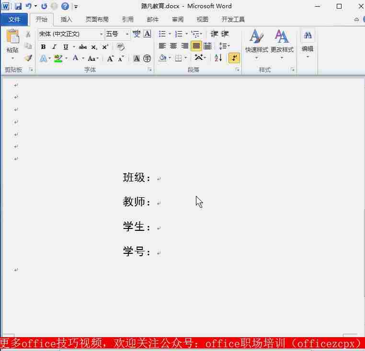Image resolution: width=365 pixels, height=351 pixels.
Task: Select the Format Painter brush
Action: pyautogui.click(x=28, y=58)
